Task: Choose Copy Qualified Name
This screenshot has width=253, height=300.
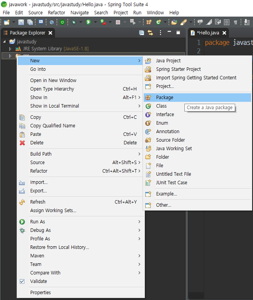Action: click(80, 126)
